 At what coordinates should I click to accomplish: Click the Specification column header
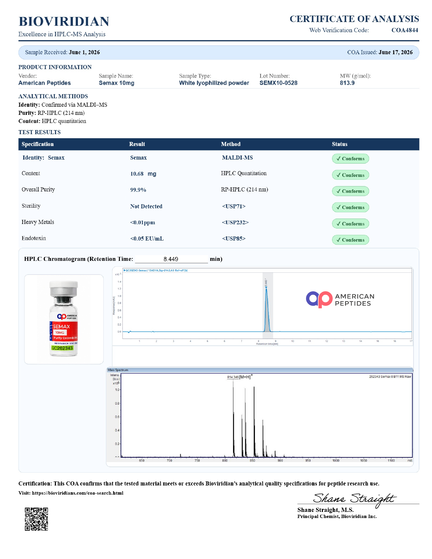(38, 144)
